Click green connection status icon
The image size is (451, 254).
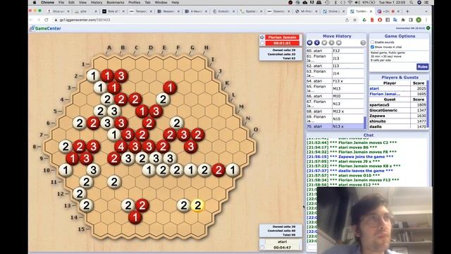coord(428,28)
